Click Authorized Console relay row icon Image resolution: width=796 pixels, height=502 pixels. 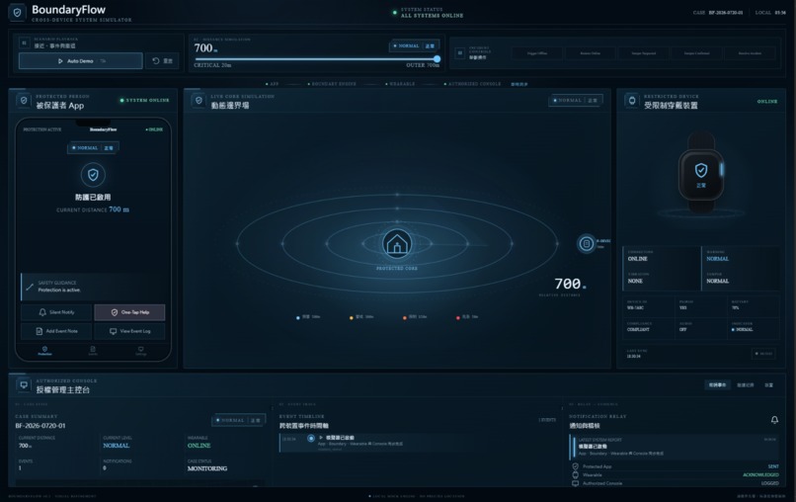coord(575,483)
